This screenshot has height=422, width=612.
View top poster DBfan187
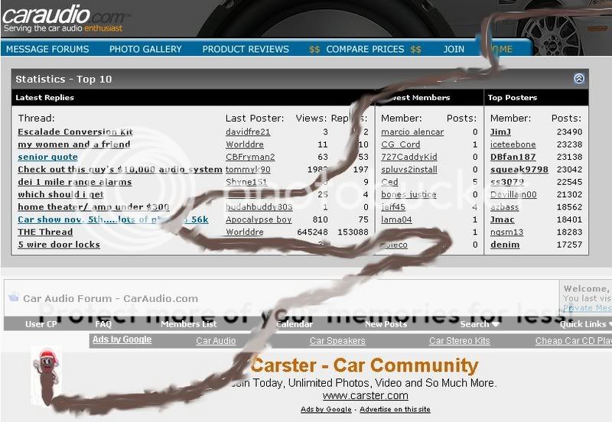(513, 157)
